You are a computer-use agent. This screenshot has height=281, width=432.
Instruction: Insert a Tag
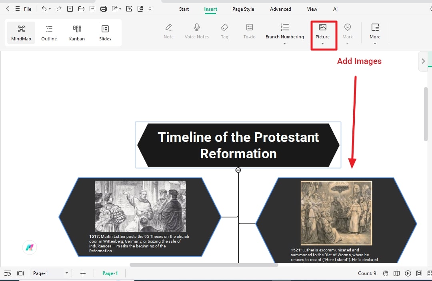pos(224,31)
